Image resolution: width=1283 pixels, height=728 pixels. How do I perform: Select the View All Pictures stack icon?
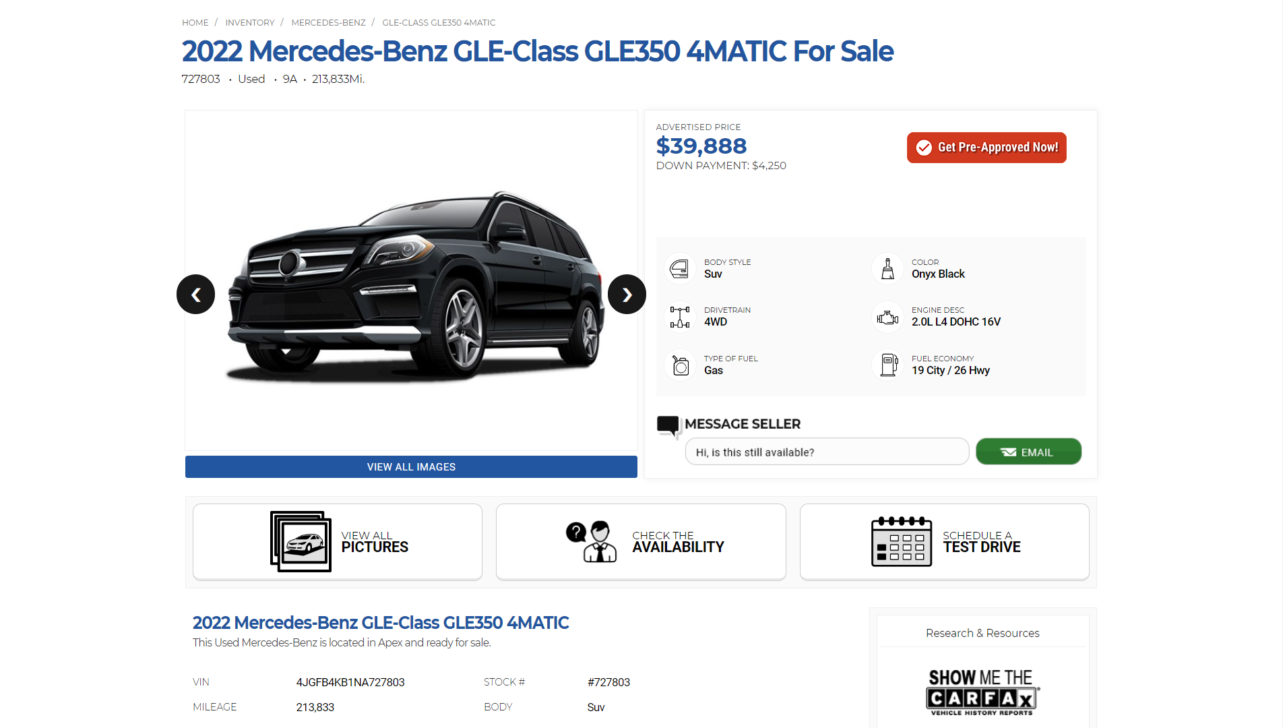[x=301, y=541]
